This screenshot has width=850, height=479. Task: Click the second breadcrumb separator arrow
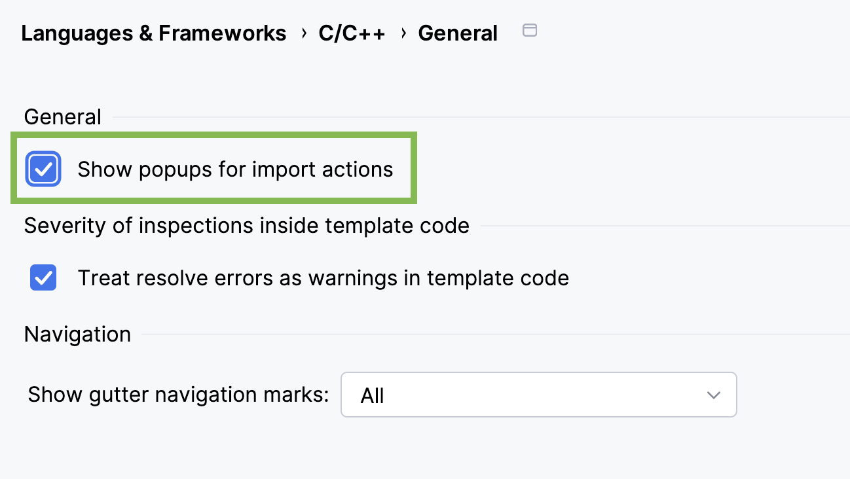point(401,33)
